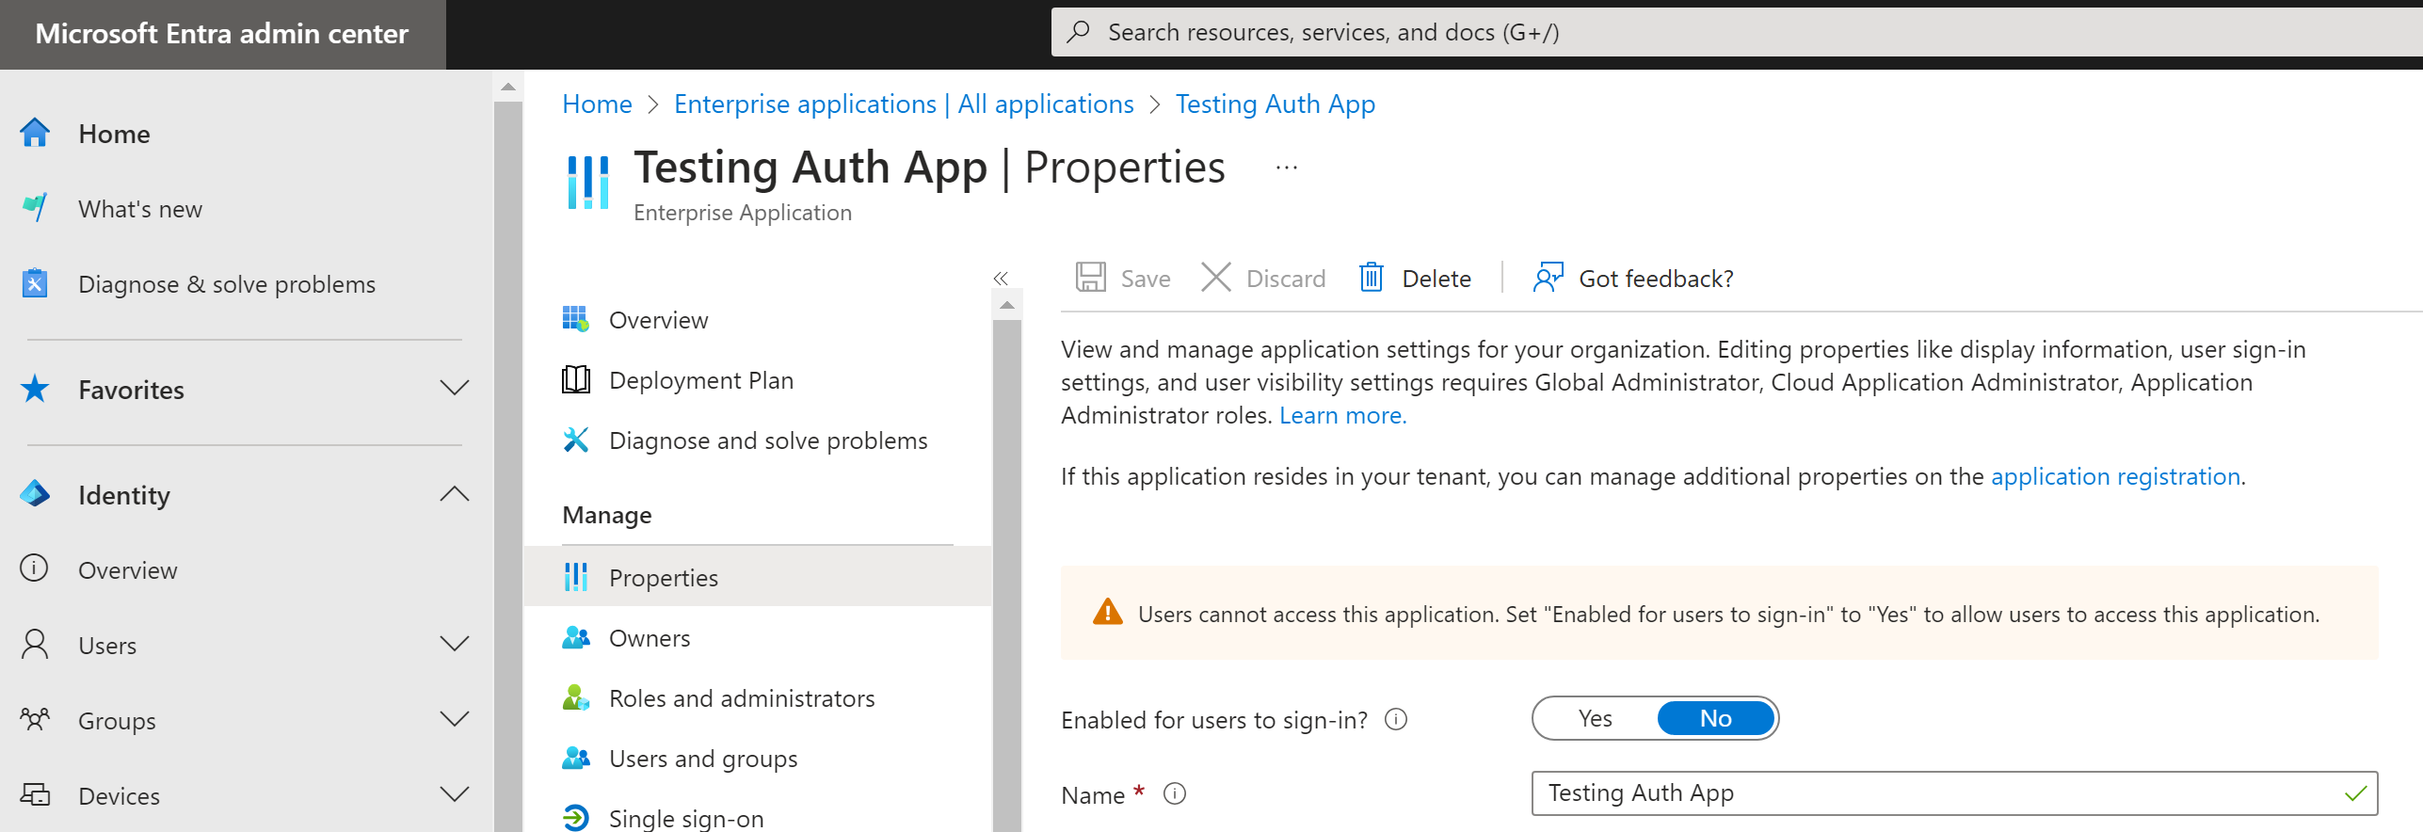
Task: Click Home breadcrumb link
Action: [x=597, y=104]
